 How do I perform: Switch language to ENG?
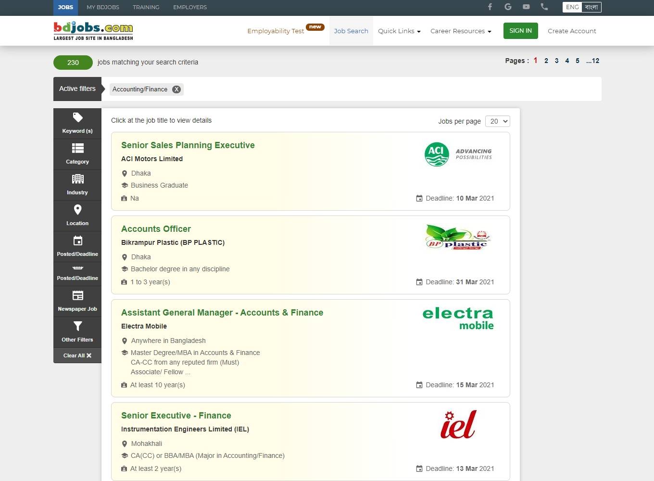click(x=572, y=7)
